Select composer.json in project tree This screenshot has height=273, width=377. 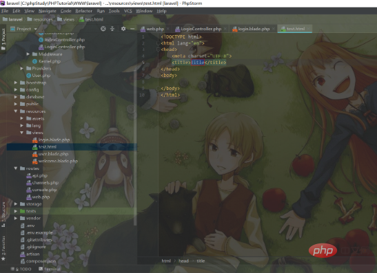pos(38,261)
